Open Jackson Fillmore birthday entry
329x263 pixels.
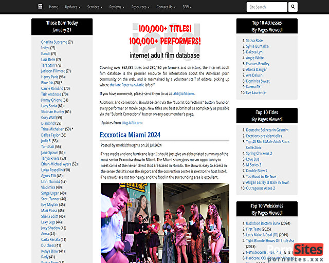pos(53,71)
